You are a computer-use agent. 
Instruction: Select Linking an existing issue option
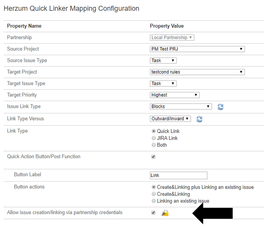click(154, 201)
